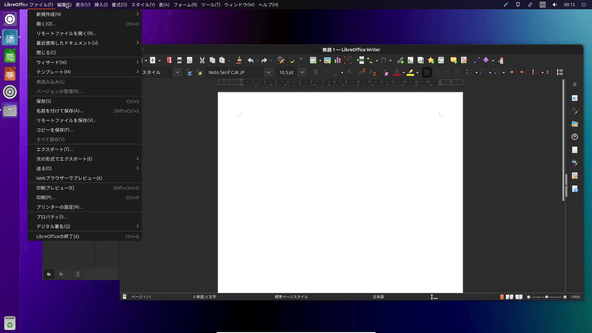Open the Highlighting Color dropdown arrow
The image size is (592, 333).
(x=417, y=73)
